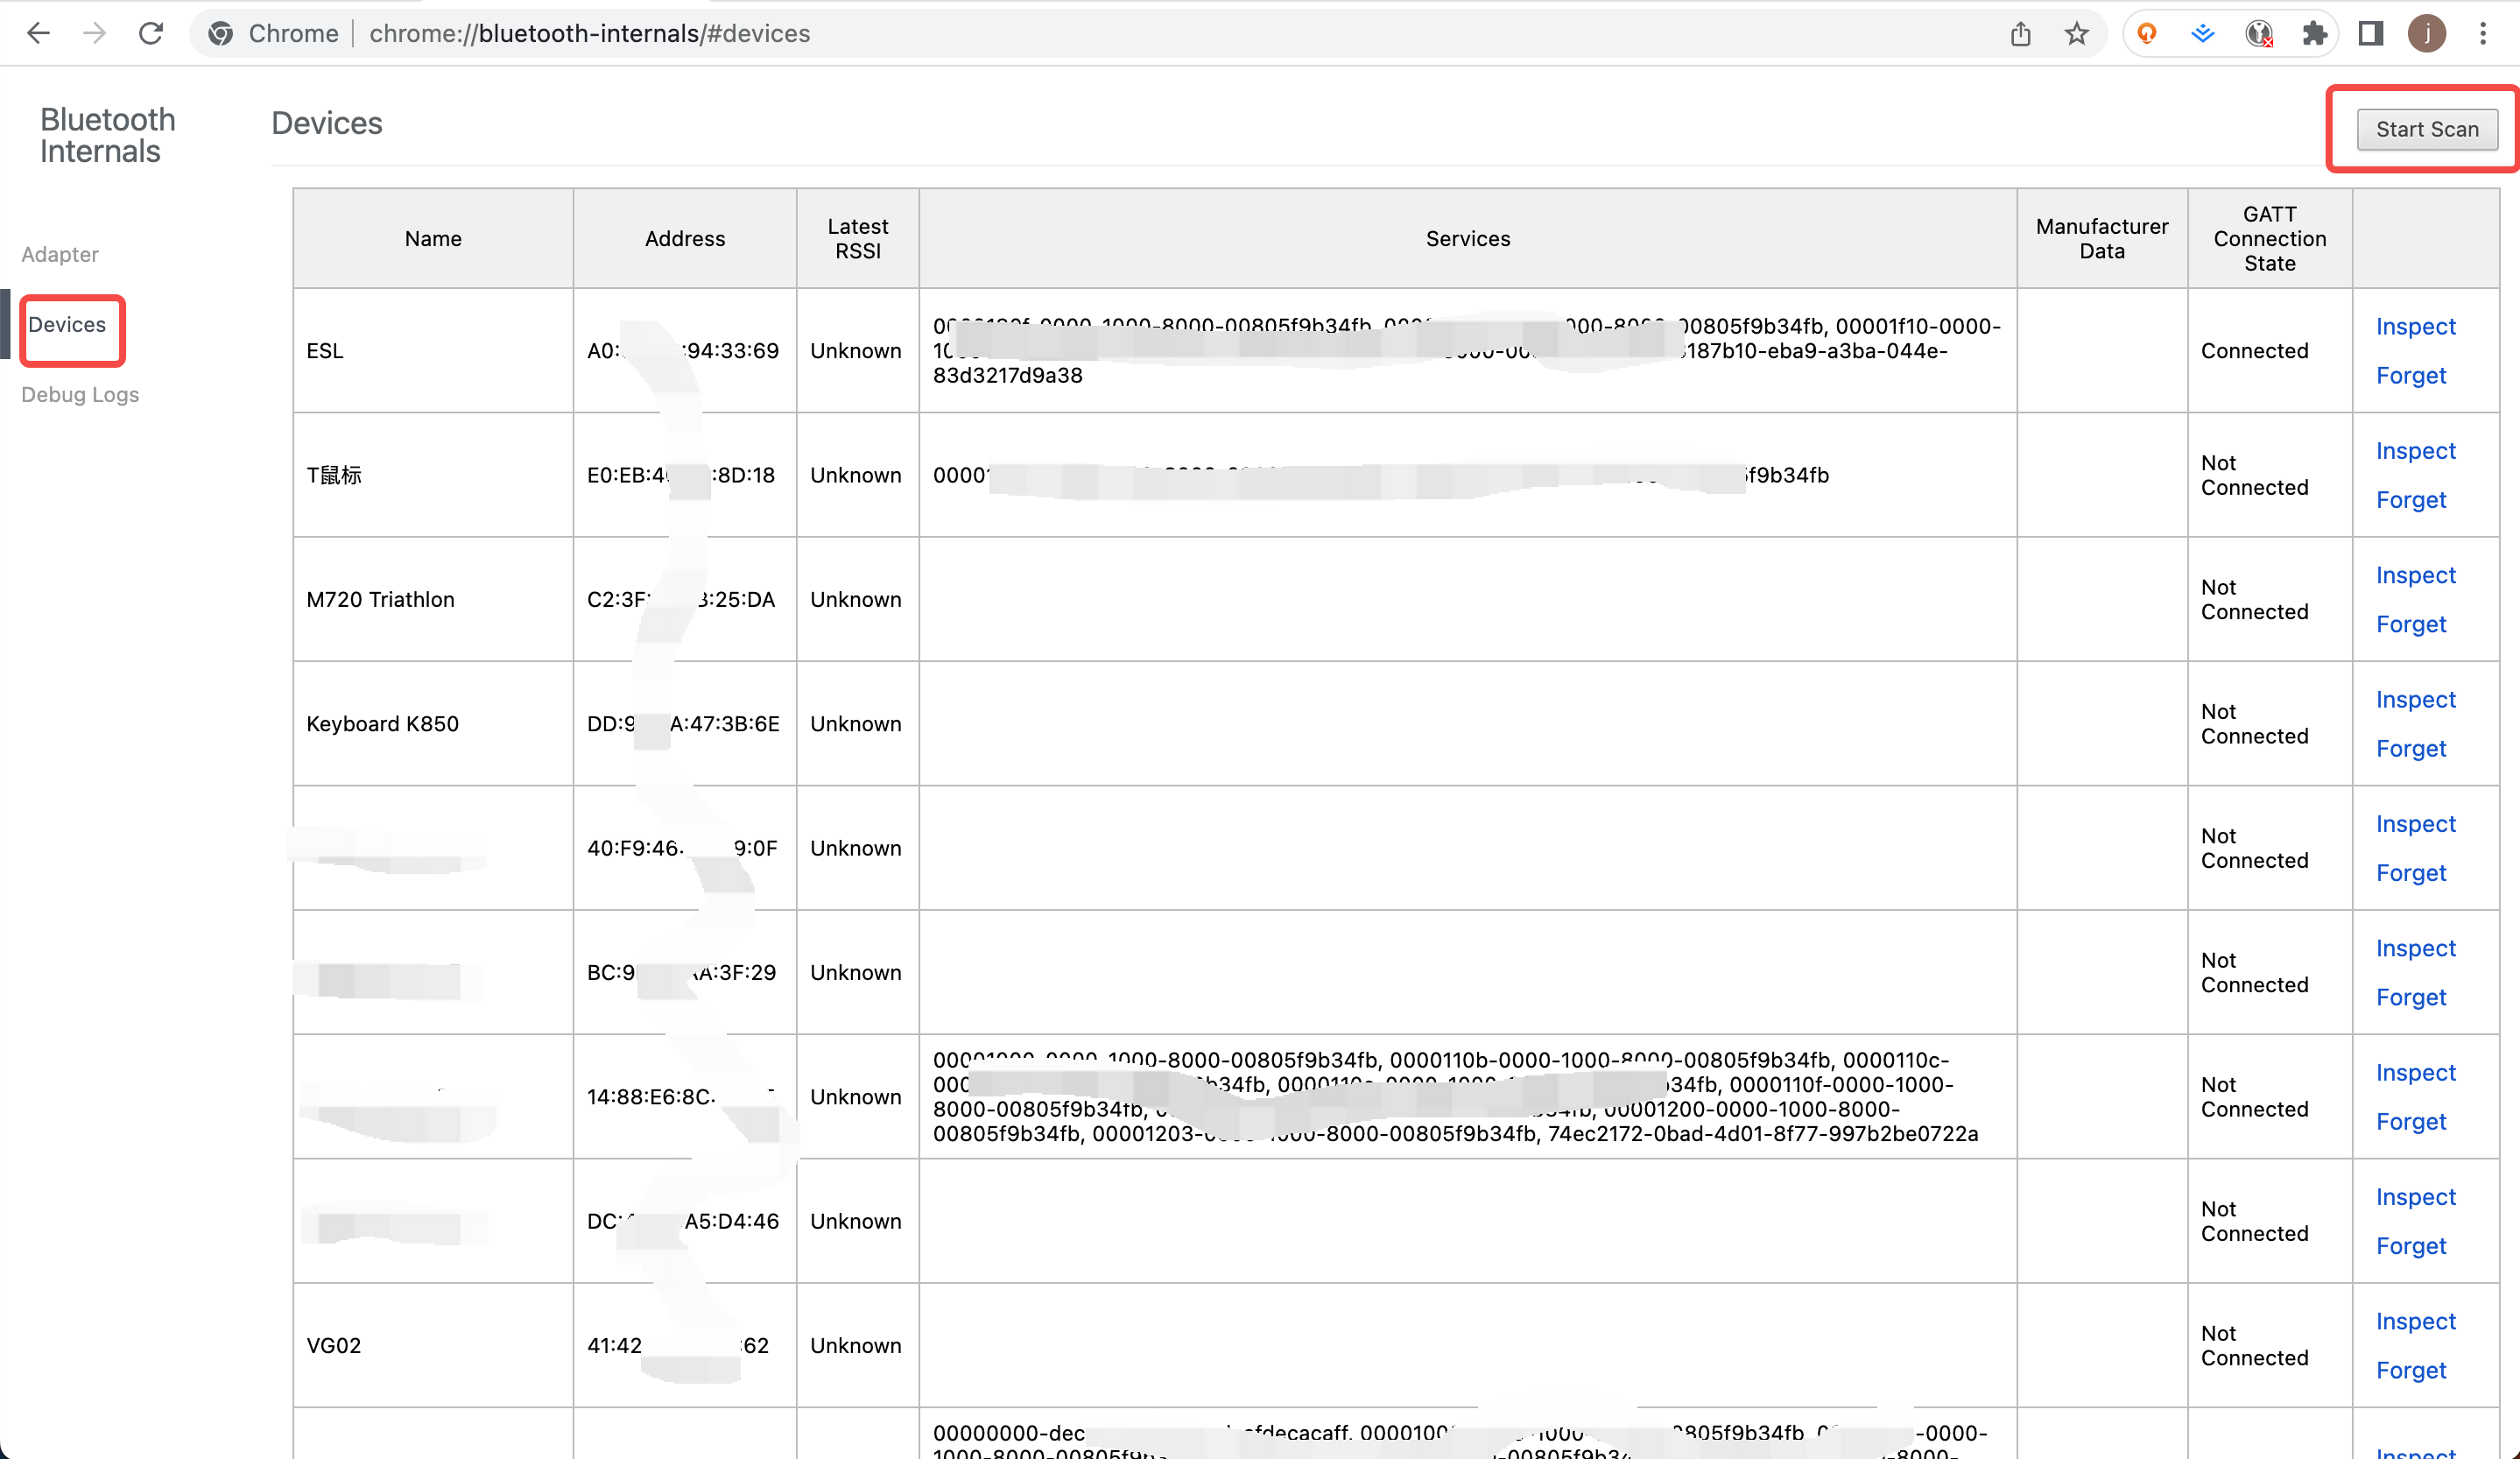The width and height of the screenshot is (2520, 1459).
Task: Forget the device with address 14:88:E6:8C
Action: point(2411,1121)
